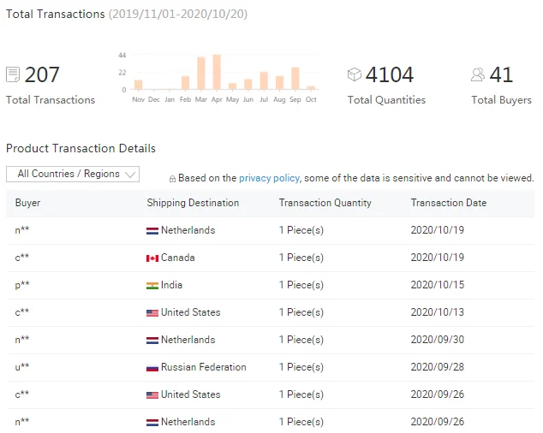Click the India flag icon

click(x=152, y=285)
